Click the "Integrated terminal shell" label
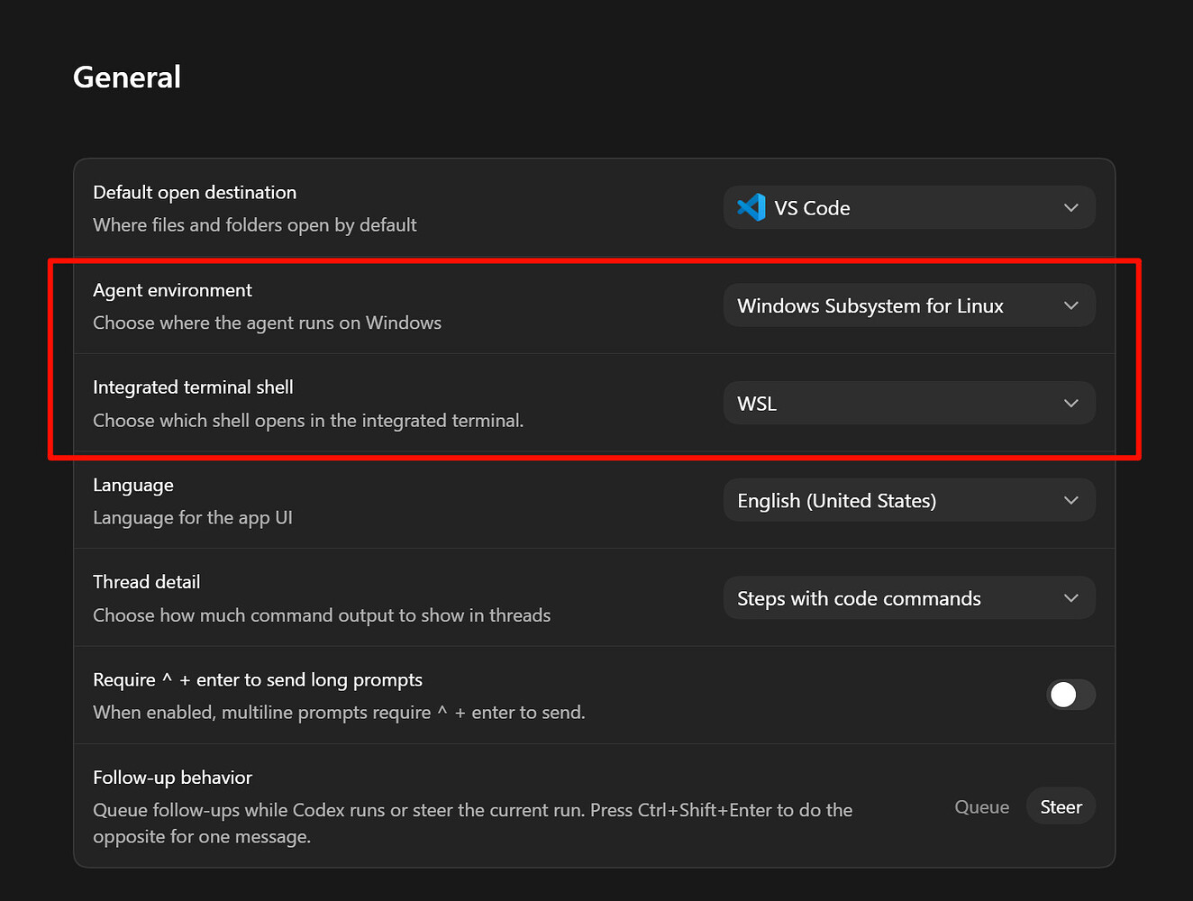 click(193, 387)
